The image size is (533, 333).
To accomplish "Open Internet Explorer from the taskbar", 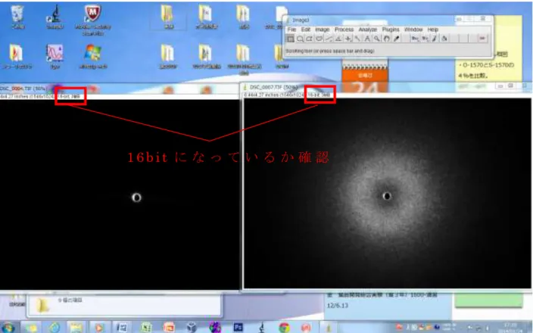I will pos(55,328).
